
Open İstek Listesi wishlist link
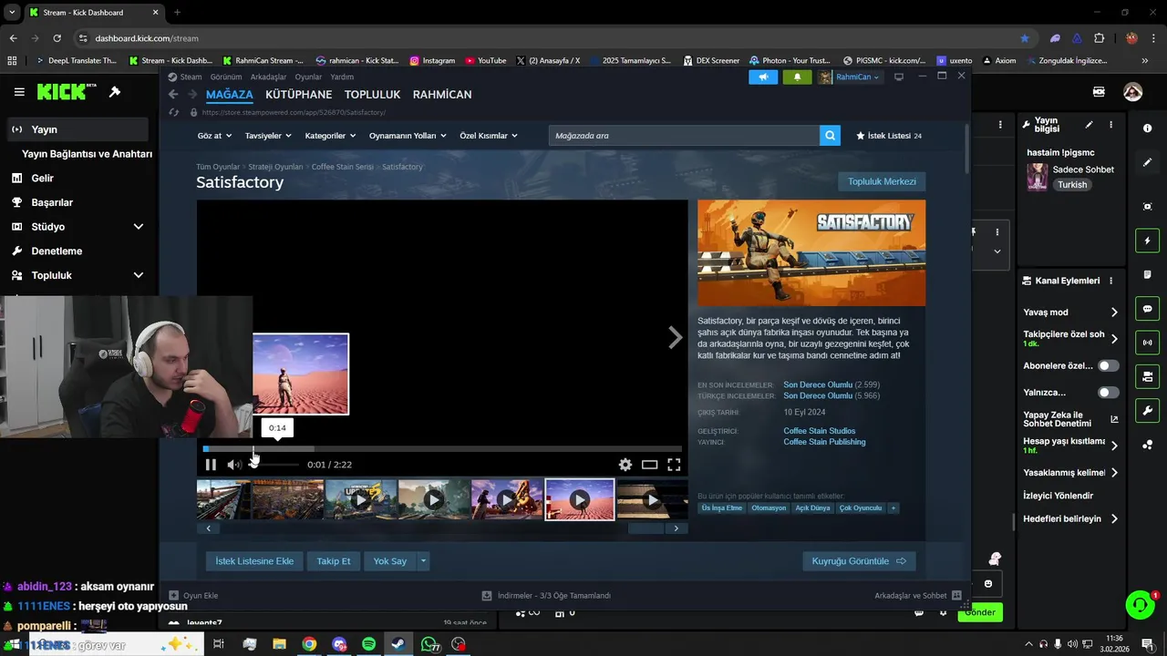coord(889,136)
